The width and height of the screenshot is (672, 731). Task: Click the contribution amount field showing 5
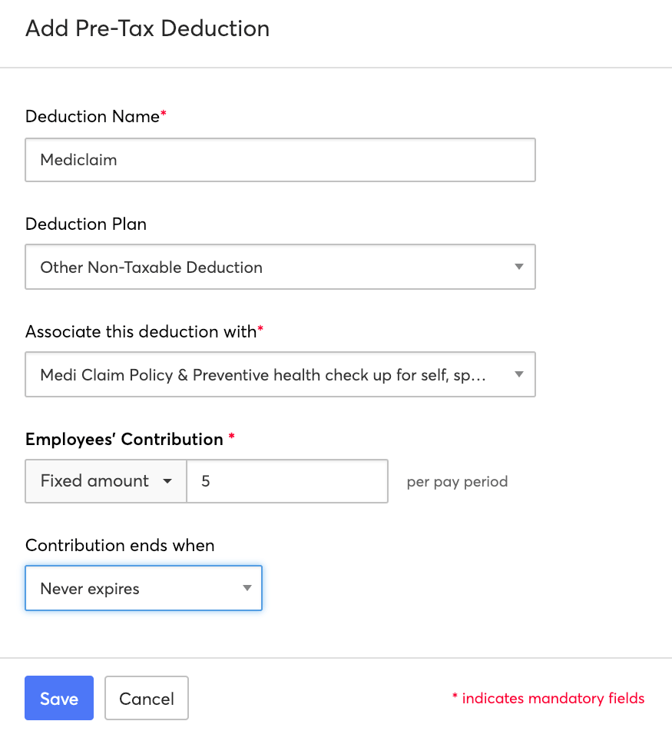[286, 481]
